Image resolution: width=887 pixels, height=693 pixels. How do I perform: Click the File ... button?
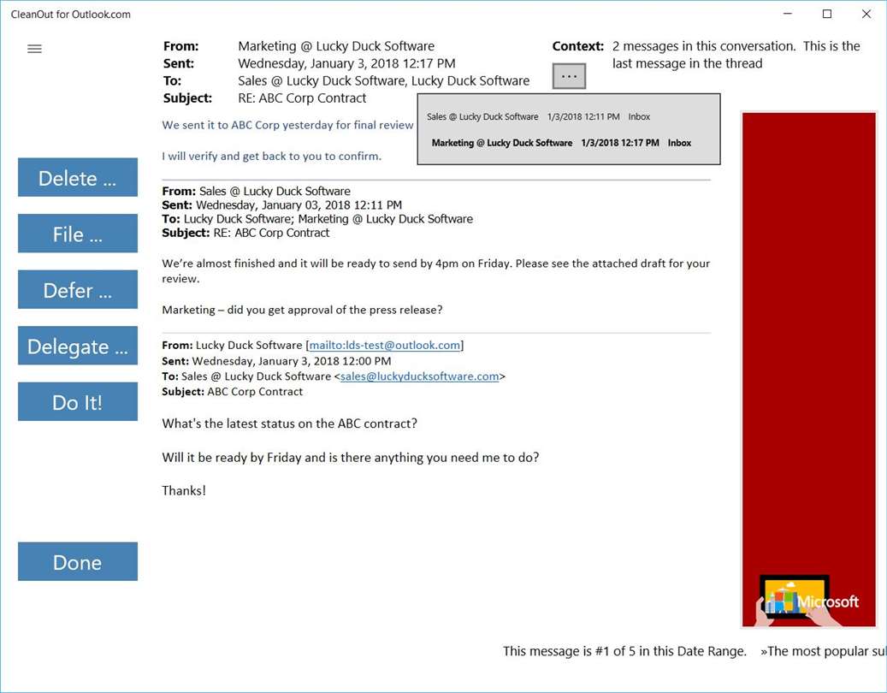click(x=78, y=234)
